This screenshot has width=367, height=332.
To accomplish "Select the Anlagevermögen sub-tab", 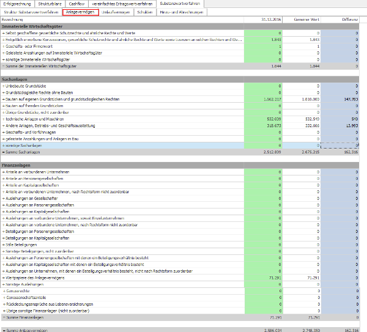I will 80,12.
